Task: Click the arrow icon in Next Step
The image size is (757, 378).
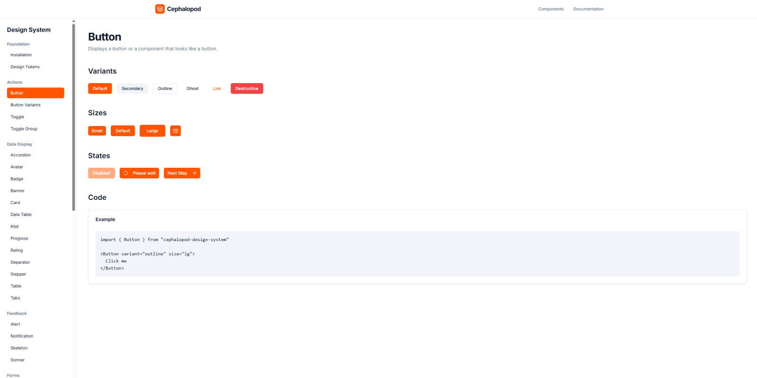Action: [x=194, y=173]
